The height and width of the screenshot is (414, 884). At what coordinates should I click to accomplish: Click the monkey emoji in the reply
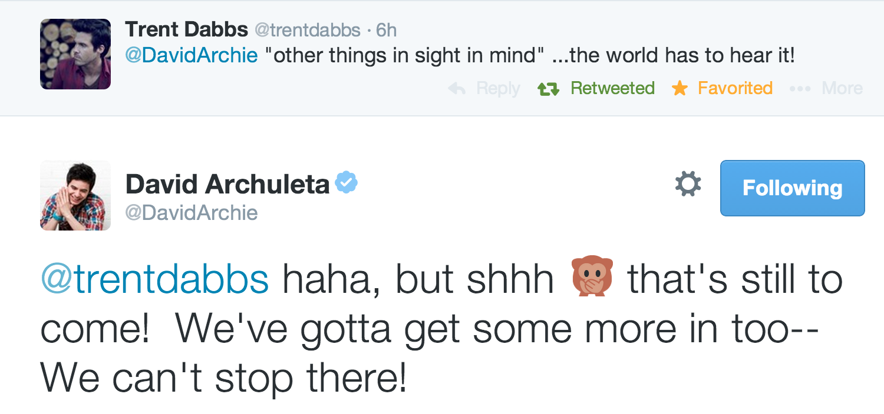(592, 279)
